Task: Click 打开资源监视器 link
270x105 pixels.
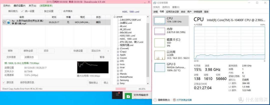Action: pyautogui.click(x=184, y=100)
